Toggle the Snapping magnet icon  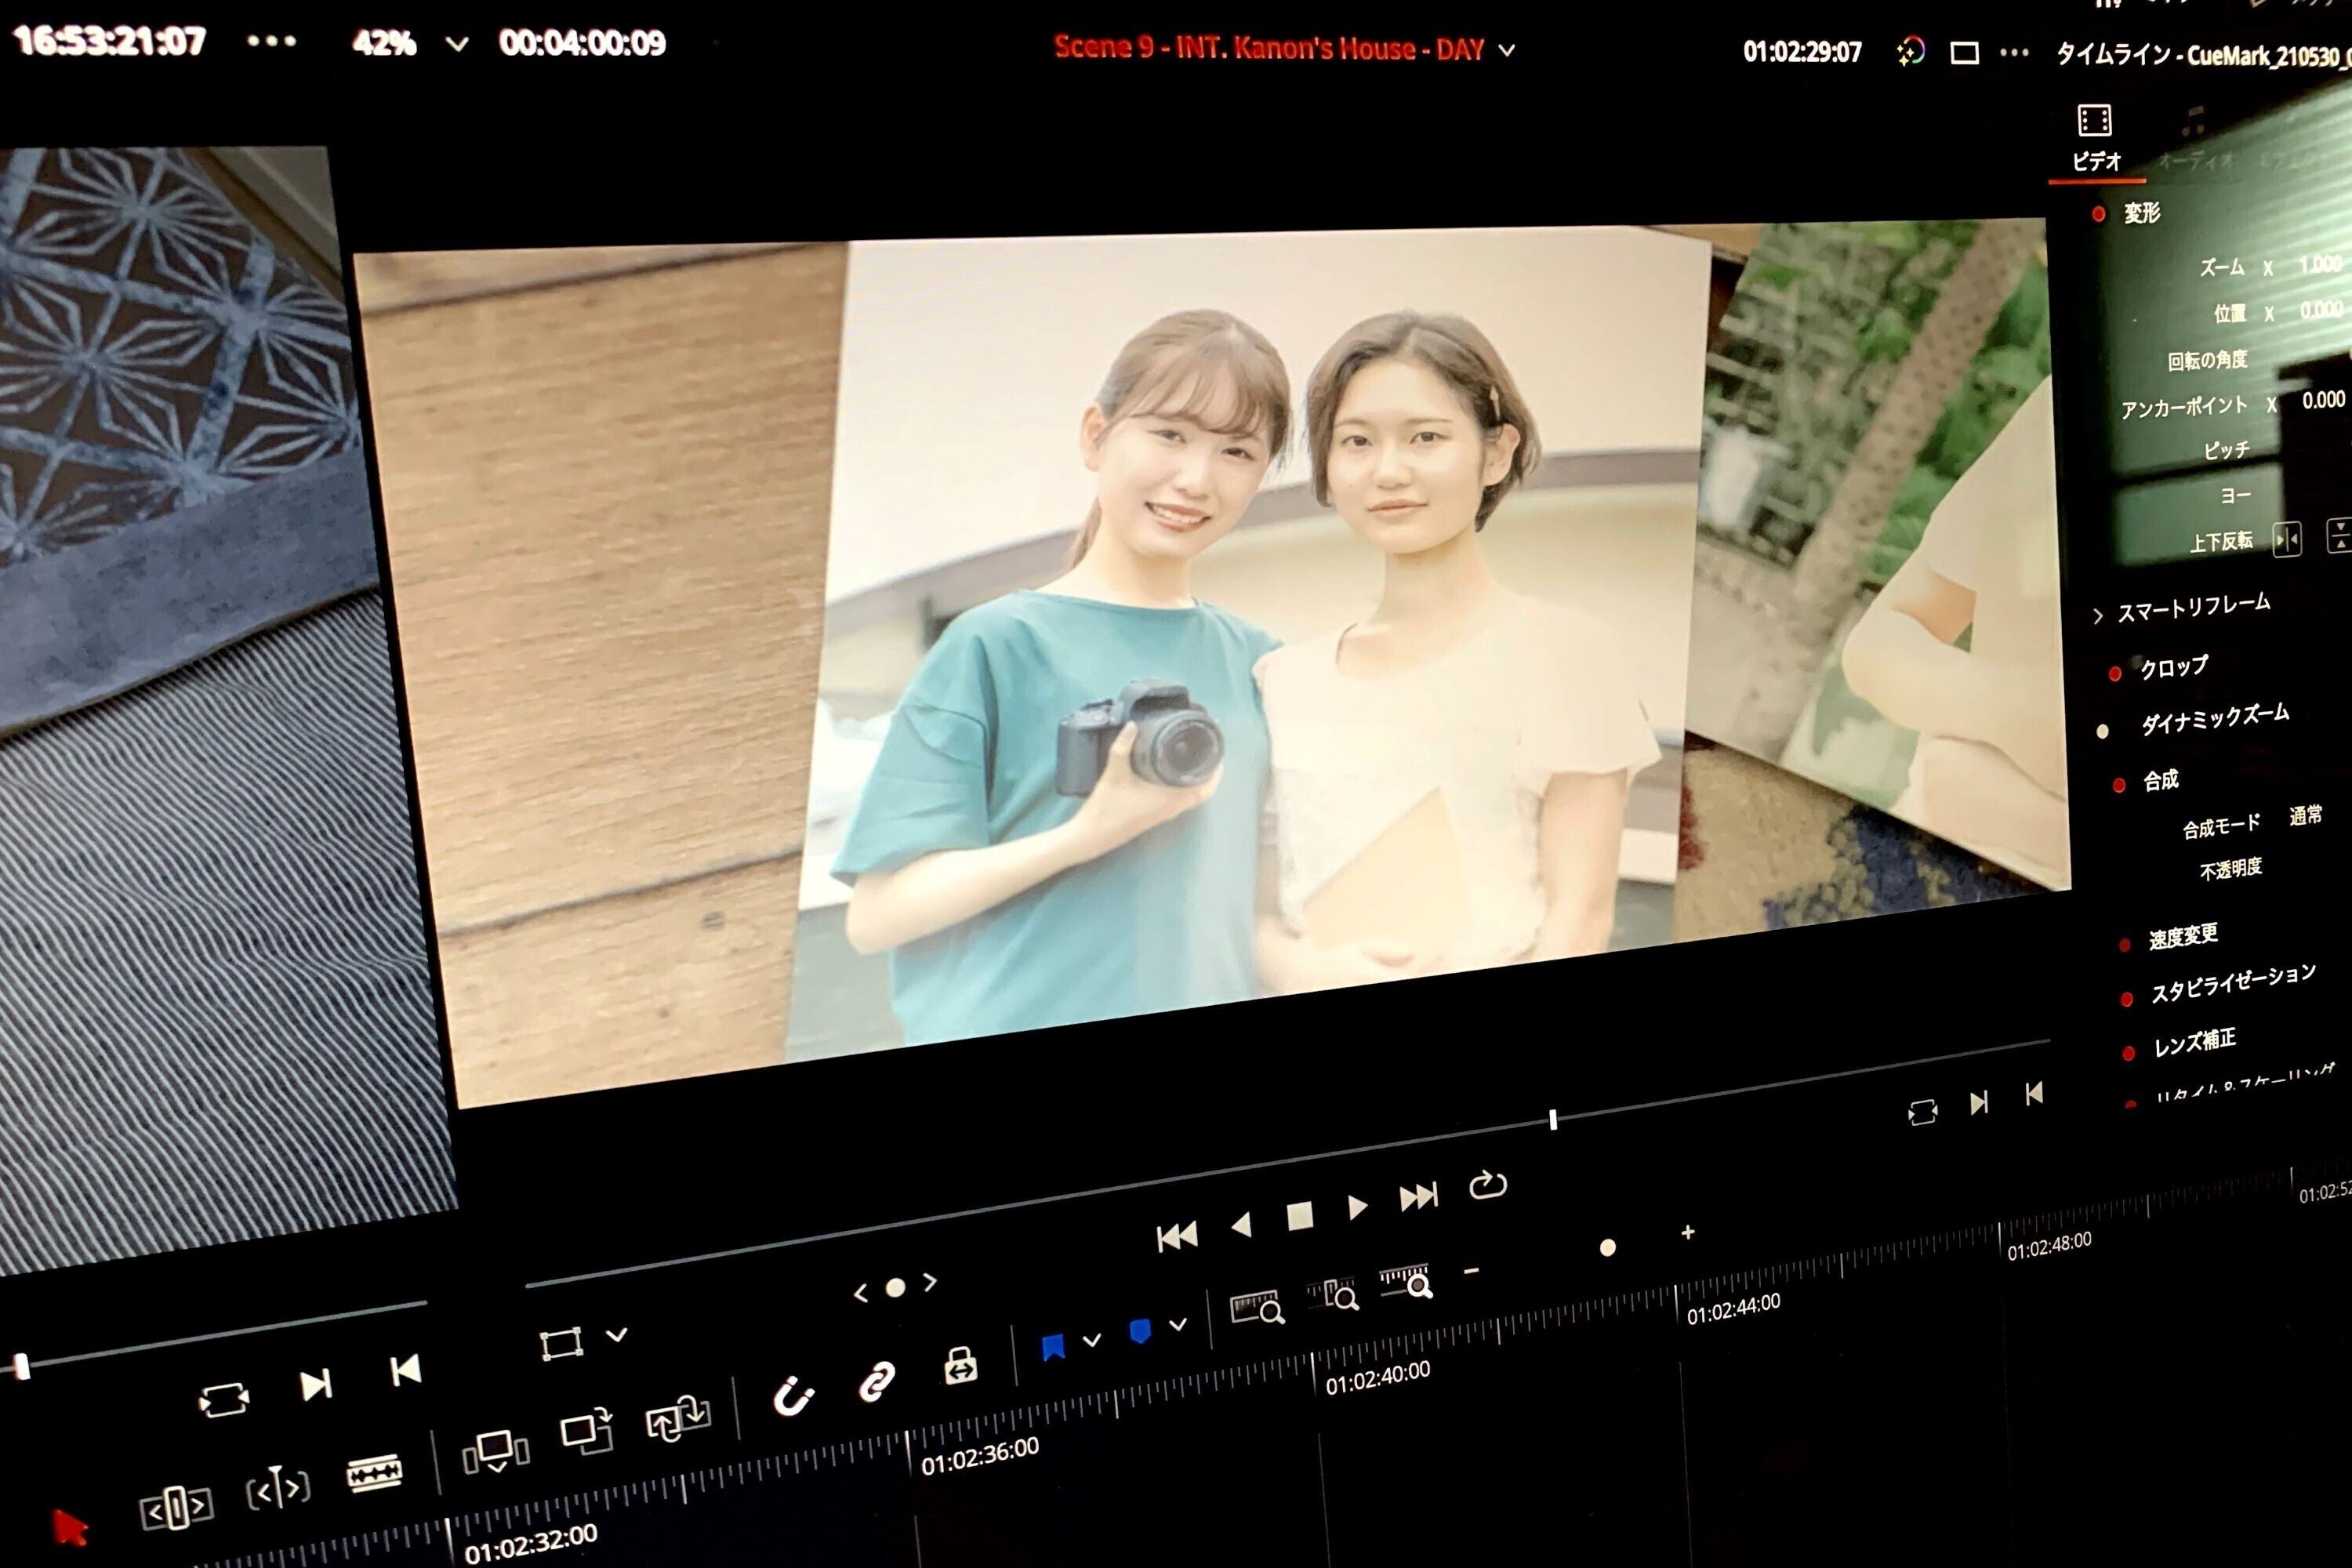(793, 1396)
